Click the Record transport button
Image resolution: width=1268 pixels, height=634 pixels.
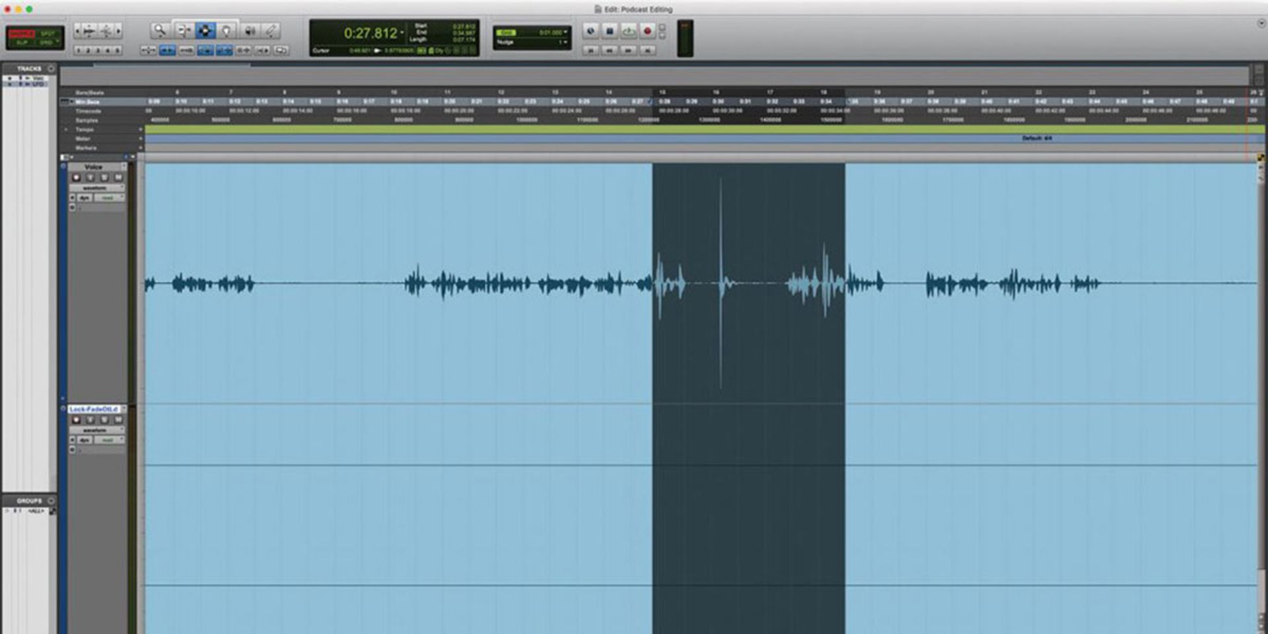[x=647, y=30]
